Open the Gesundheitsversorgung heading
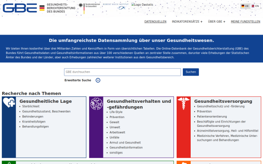The image size is (263, 164). [x=223, y=101]
